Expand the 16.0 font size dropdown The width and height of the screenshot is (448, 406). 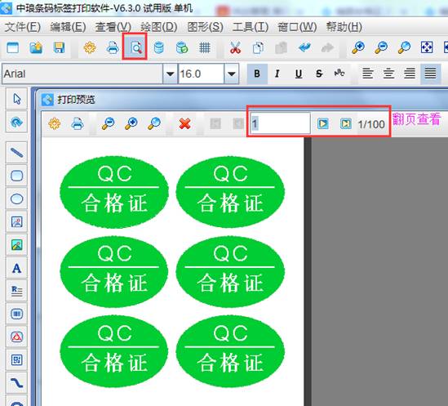tap(232, 74)
